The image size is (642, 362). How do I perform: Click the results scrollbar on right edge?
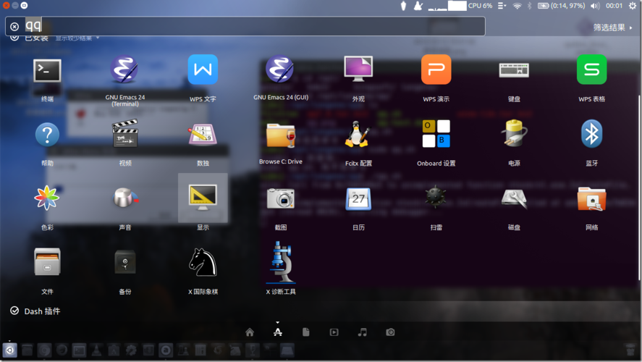click(639, 188)
